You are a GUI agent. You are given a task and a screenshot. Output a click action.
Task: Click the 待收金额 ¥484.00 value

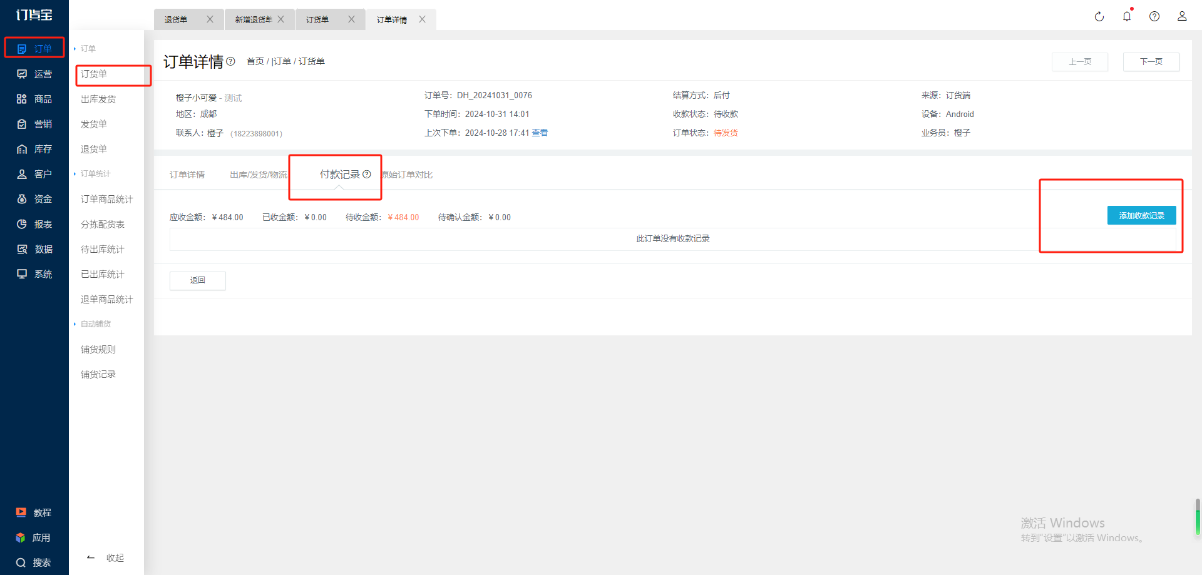[x=403, y=217]
